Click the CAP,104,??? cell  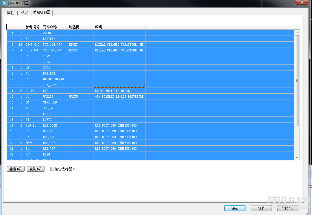(54, 45)
